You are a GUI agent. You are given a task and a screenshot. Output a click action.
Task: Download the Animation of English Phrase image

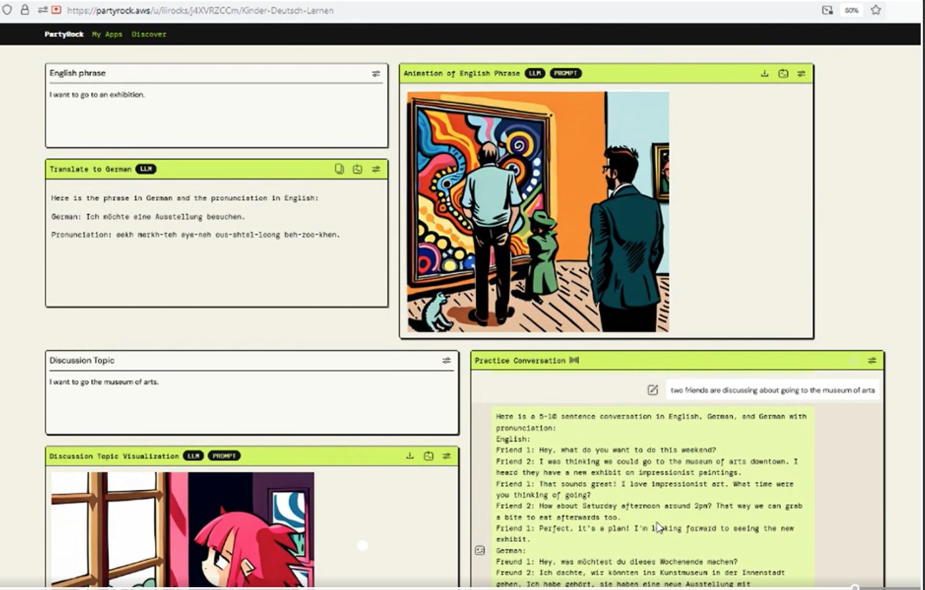(765, 74)
